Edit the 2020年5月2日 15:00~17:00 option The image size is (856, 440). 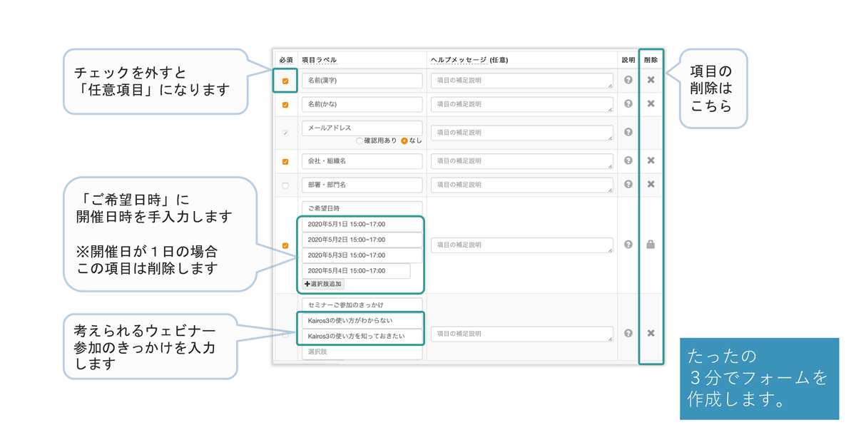coord(362,240)
